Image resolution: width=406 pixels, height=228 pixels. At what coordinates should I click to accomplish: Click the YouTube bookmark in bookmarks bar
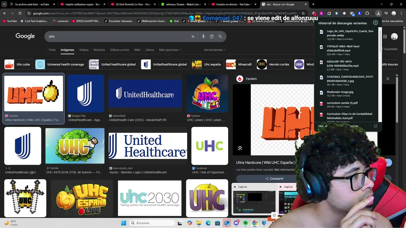click(x=10, y=21)
